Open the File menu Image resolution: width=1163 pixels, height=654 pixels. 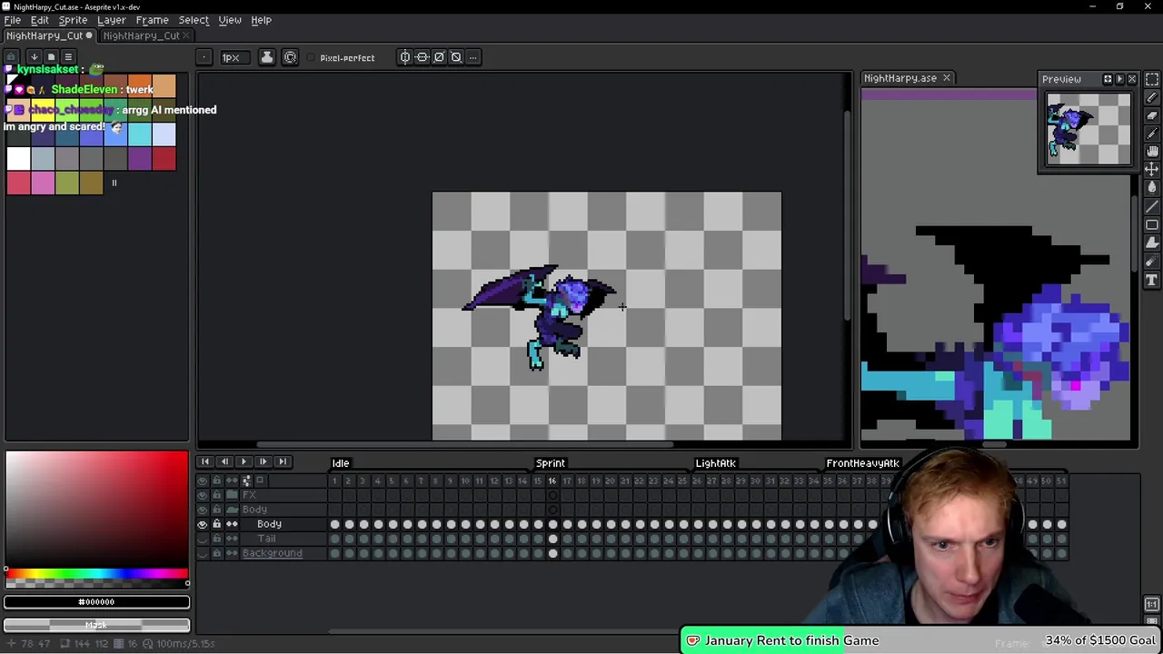coord(13,20)
